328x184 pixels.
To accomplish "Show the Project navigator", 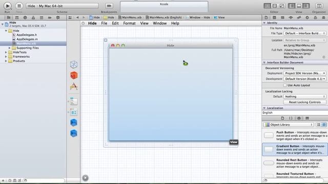I will click(x=9, y=17).
